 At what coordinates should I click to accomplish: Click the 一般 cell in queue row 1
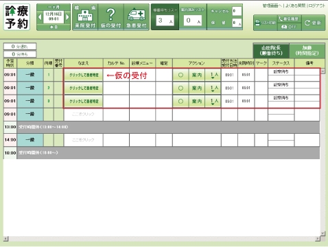coord(30,75)
